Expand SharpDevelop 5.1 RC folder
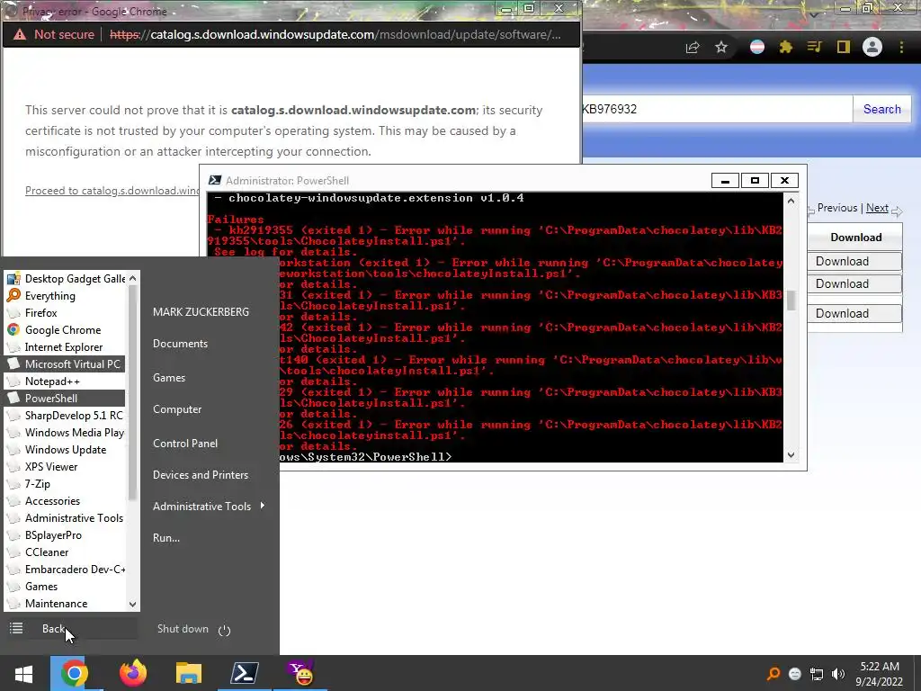 point(66,415)
